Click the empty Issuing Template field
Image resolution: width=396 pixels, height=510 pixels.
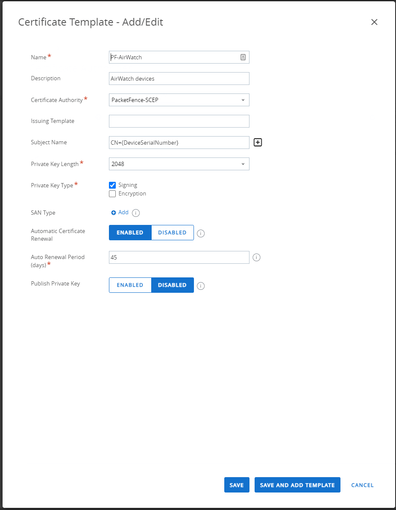(x=179, y=121)
